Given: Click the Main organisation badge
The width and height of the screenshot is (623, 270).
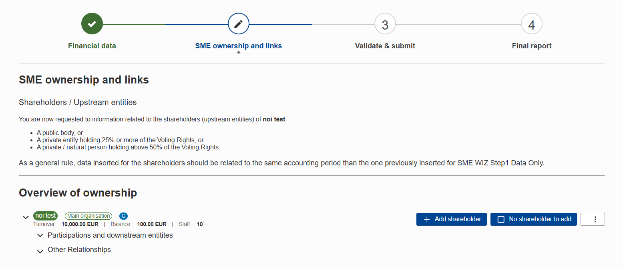Looking at the screenshot, I should (88, 216).
